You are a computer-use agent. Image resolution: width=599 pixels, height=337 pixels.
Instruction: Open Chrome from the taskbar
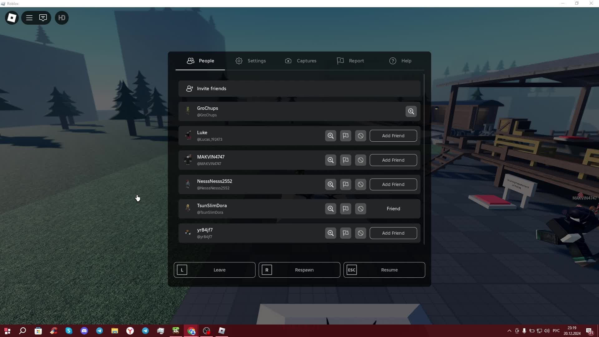(191, 331)
